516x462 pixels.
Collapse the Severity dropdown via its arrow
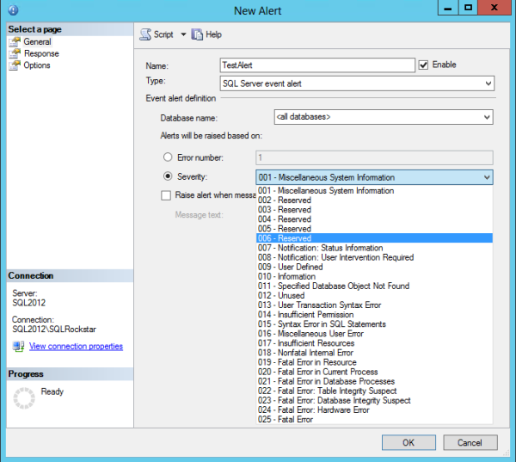(x=487, y=177)
